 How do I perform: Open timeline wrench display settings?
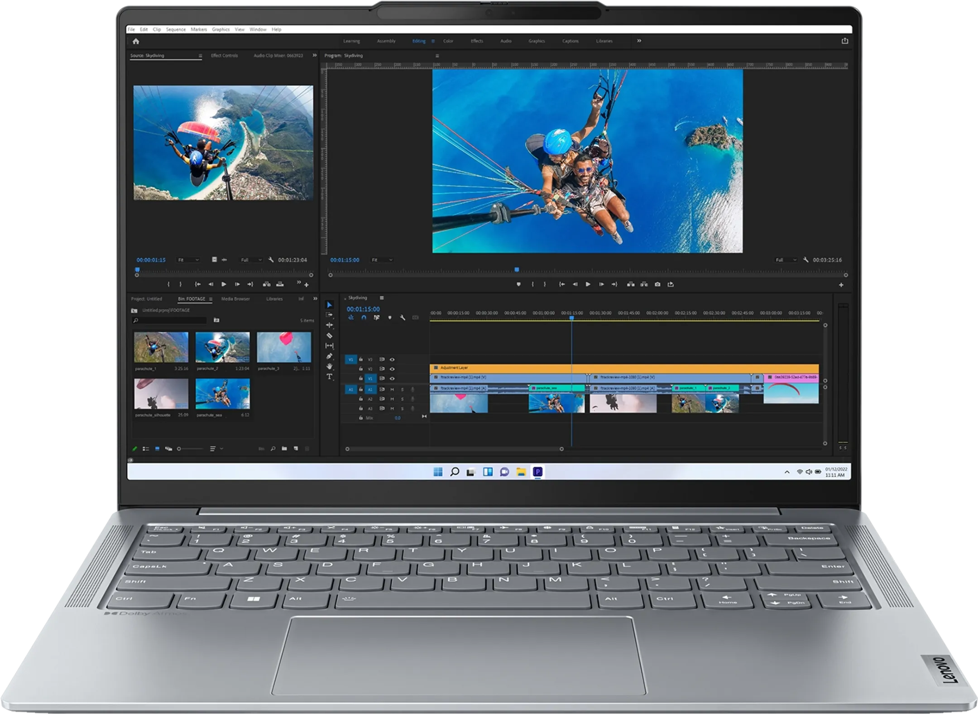[x=403, y=318]
